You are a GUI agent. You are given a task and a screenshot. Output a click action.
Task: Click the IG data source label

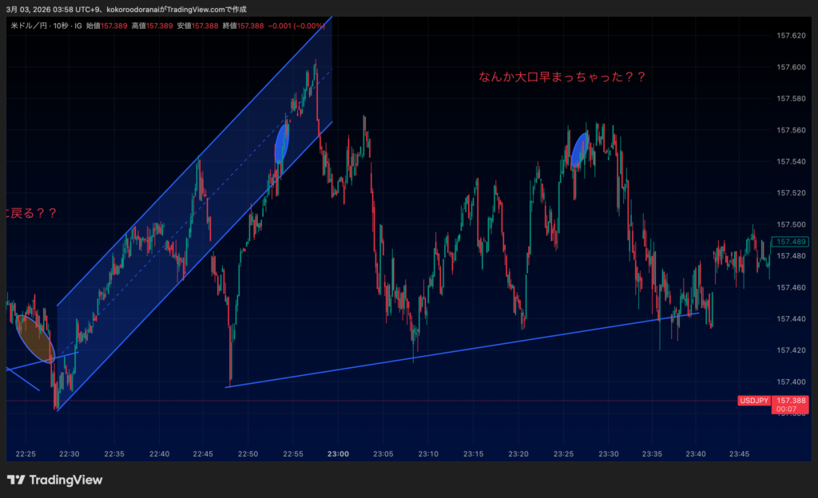(x=77, y=26)
